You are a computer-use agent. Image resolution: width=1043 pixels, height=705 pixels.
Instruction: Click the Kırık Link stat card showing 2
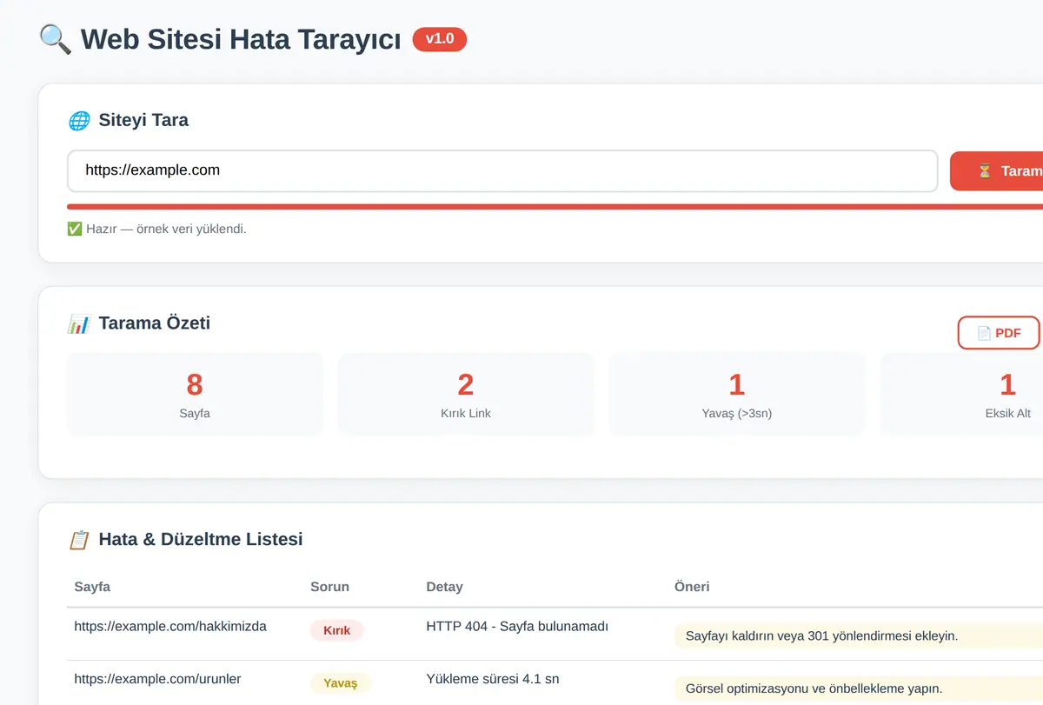[x=466, y=394]
